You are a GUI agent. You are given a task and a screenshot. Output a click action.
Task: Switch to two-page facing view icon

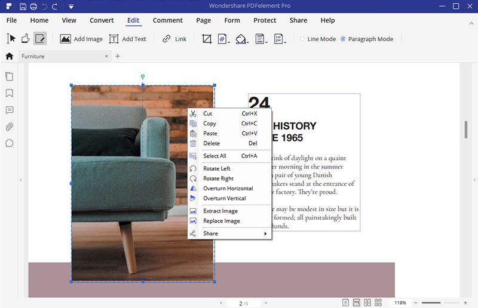coord(367,303)
